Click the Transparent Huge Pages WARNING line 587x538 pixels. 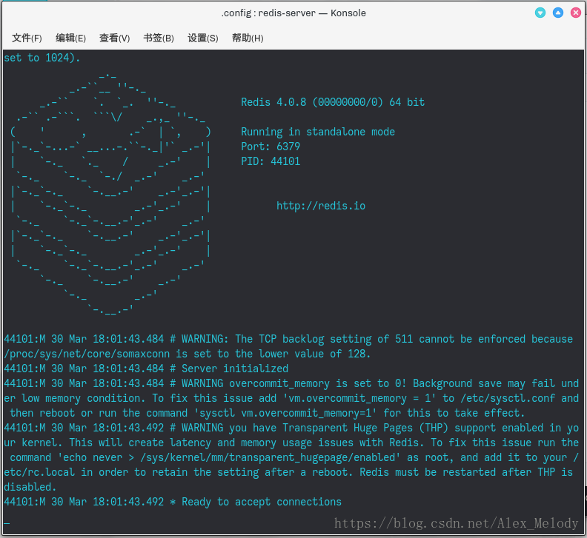291,428
